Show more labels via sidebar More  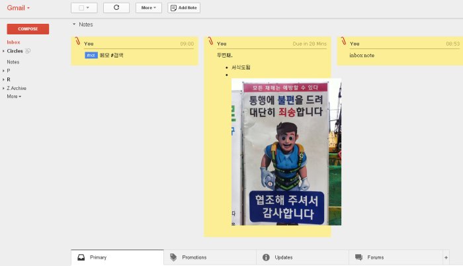[14, 97]
